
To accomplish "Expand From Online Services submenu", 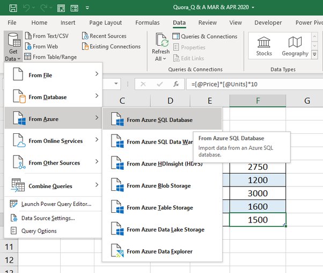I will tap(53, 140).
